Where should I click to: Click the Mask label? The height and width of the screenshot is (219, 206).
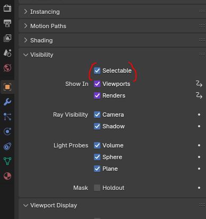(81, 188)
